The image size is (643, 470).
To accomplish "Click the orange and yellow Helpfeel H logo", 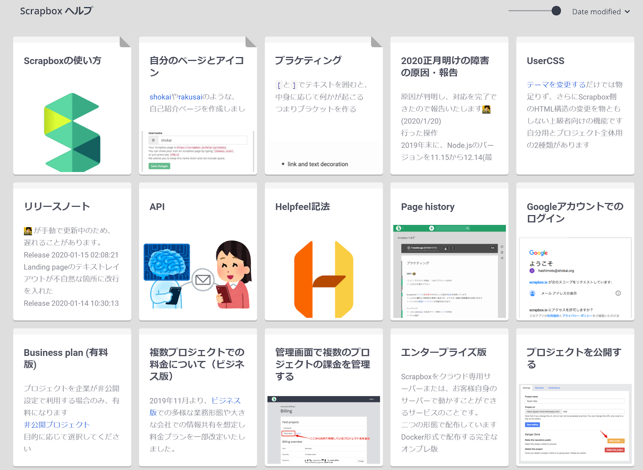I will (x=324, y=279).
